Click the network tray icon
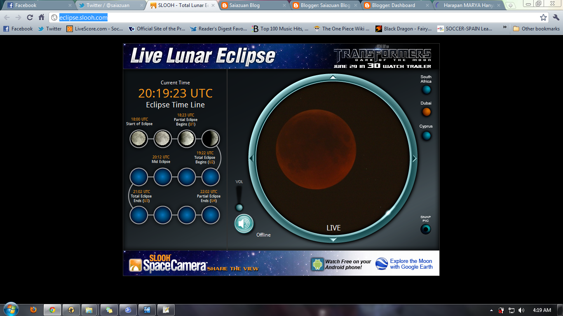Viewport: 563px width, 316px height. [511, 310]
